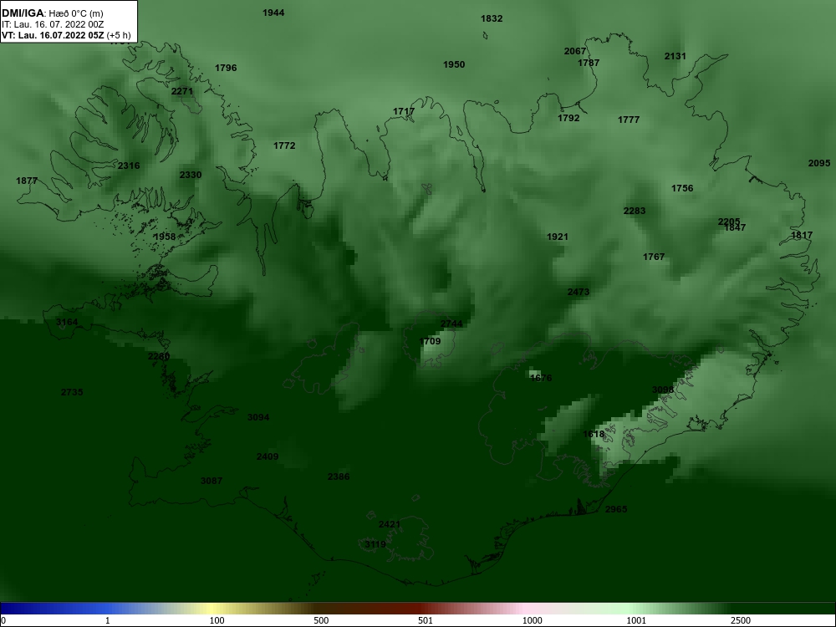Screen dimensions: 836x627
Task: Click the map value 1958
Action: (164, 237)
